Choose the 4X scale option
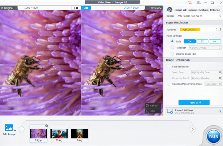Screen dimensions: 223x146 pos(215,41)
